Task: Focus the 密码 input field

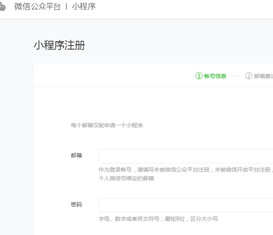Action: (186, 205)
